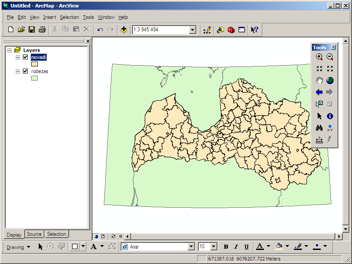Select the Select Features tool
Viewport: 352px width, 264px height.
[319, 104]
